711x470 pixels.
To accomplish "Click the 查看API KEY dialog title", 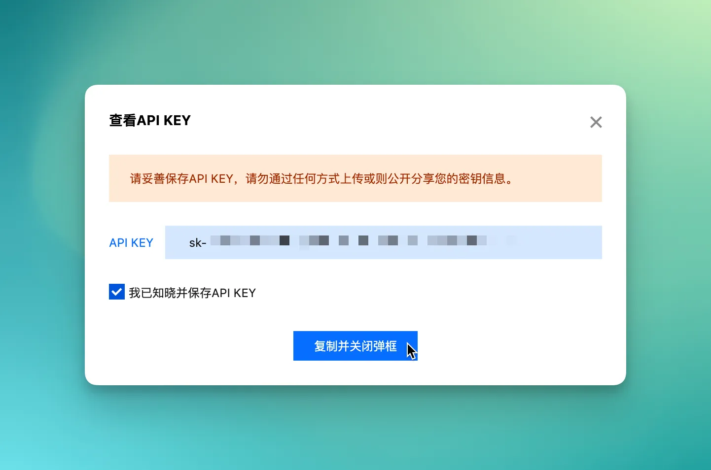I will [x=149, y=120].
